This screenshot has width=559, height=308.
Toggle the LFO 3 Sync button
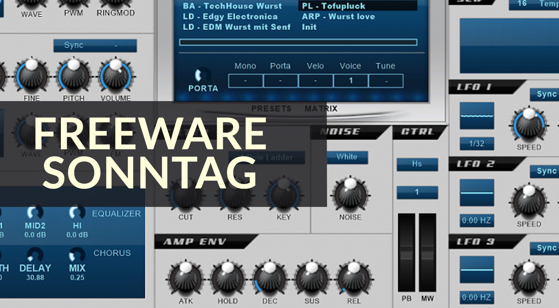[544, 248]
